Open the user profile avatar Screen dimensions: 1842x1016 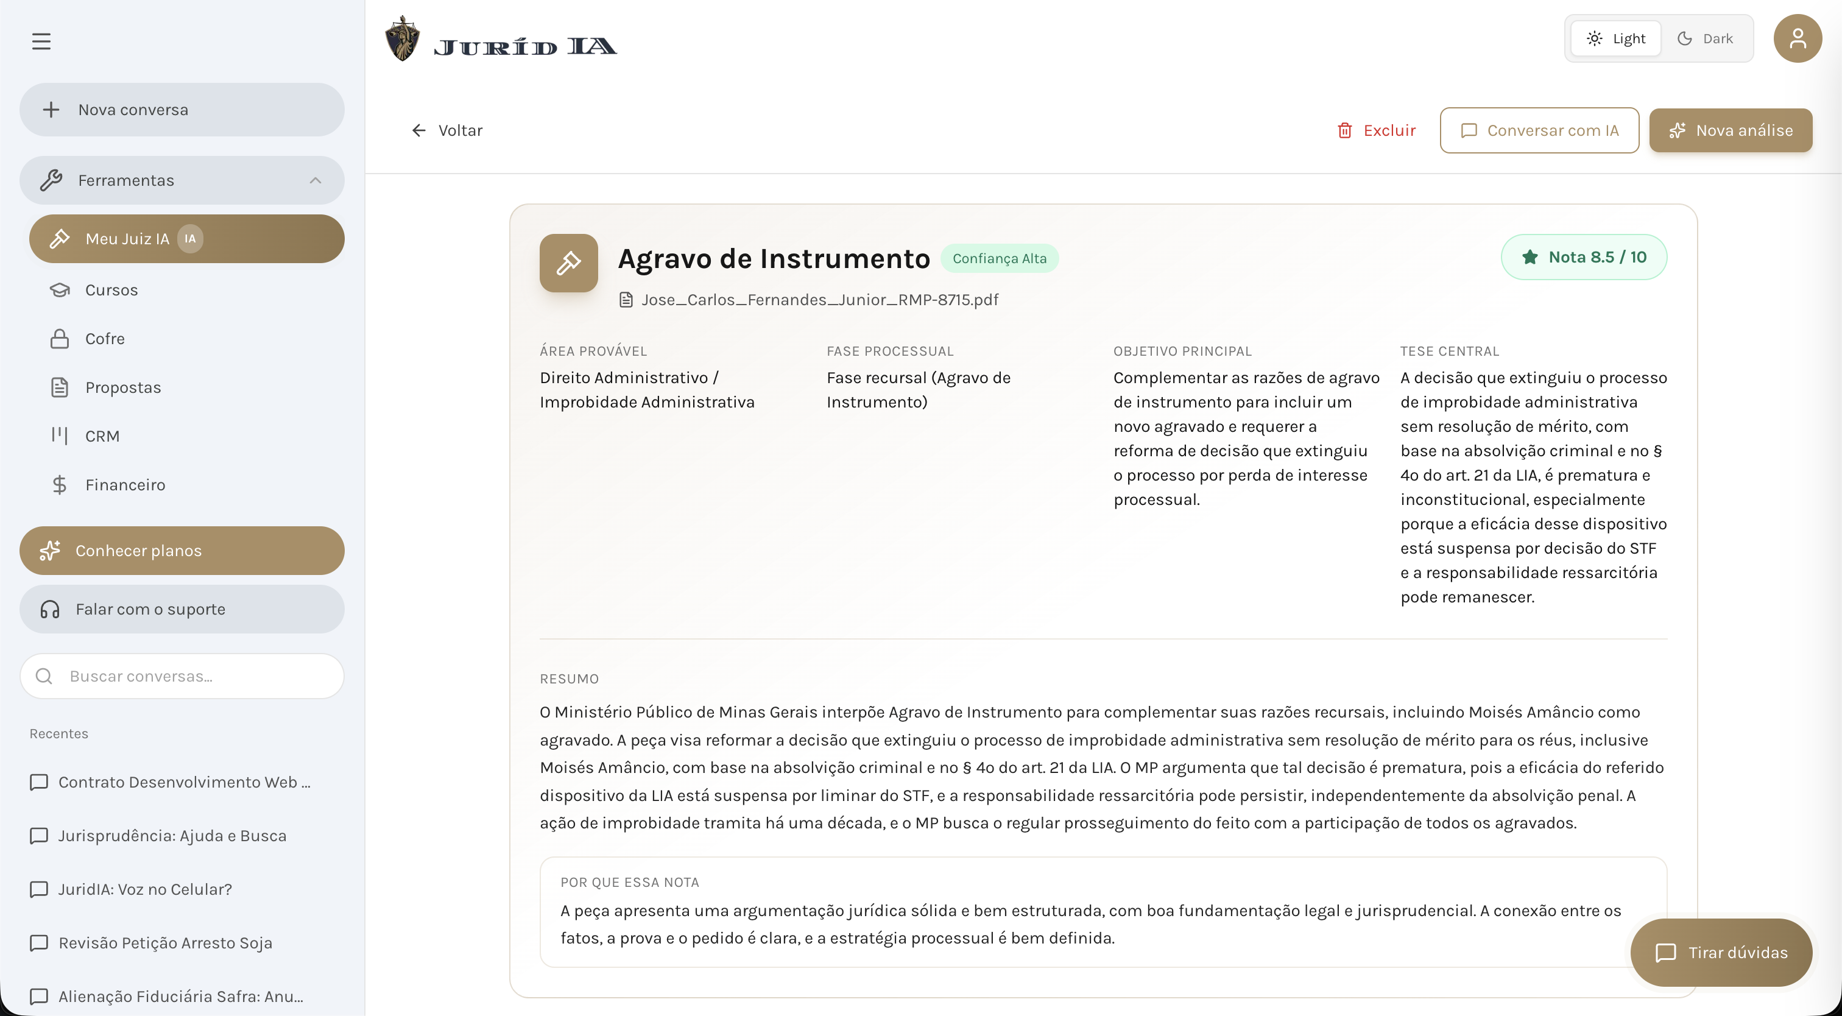click(1797, 38)
